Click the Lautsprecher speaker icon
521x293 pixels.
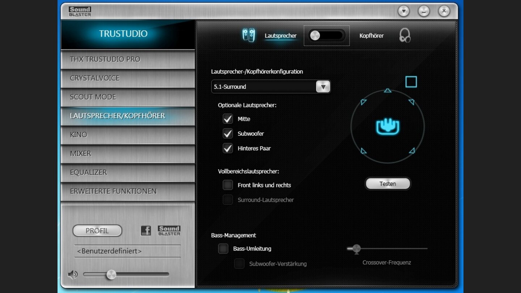(249, 35)
